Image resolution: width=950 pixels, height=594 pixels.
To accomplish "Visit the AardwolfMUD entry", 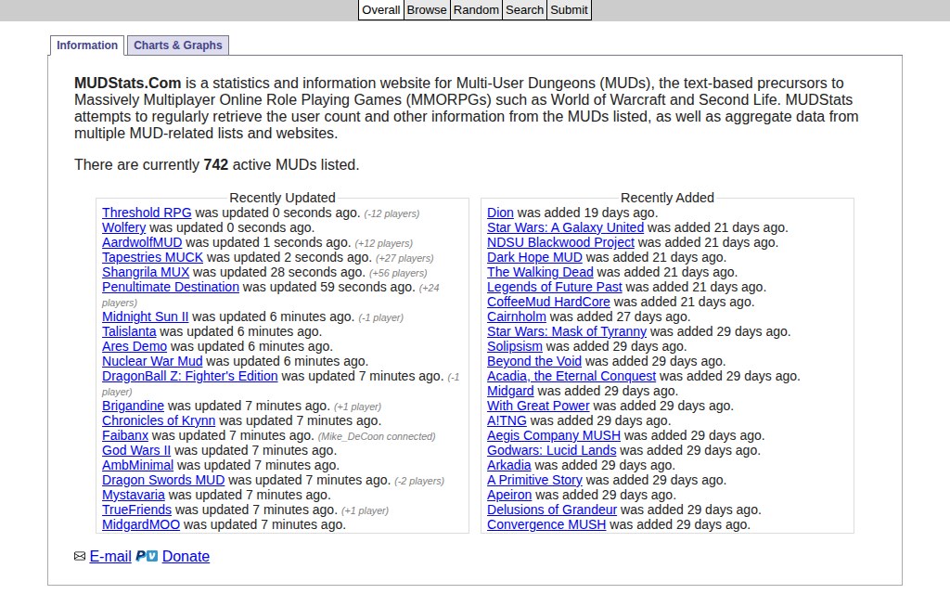I will coord(142,242).
